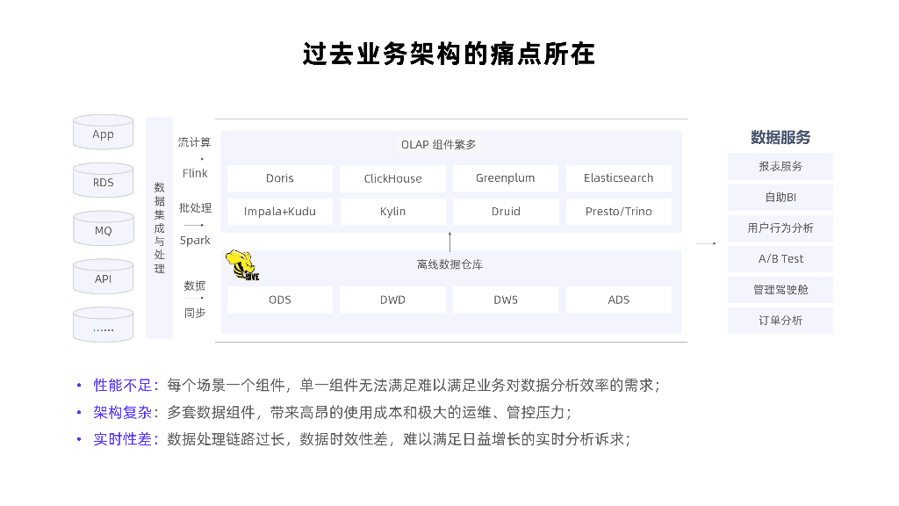Select the DWS warehouse layer box
The height and width of the screenshot is (506, 899).
click(505, 300)
